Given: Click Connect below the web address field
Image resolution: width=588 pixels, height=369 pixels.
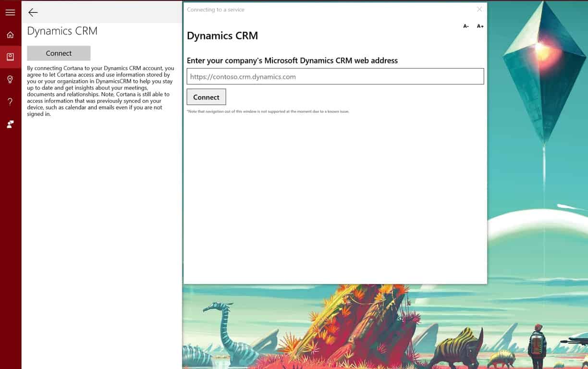Looking at the screenshot, I should [x=206, y=97].
